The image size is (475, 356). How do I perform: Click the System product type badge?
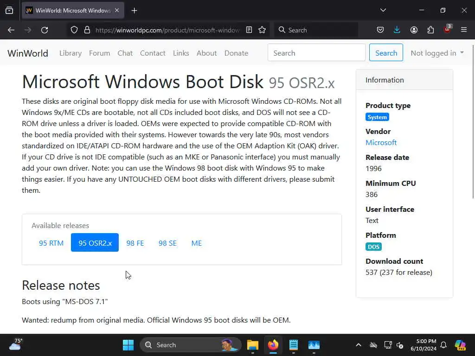point(377,117)
